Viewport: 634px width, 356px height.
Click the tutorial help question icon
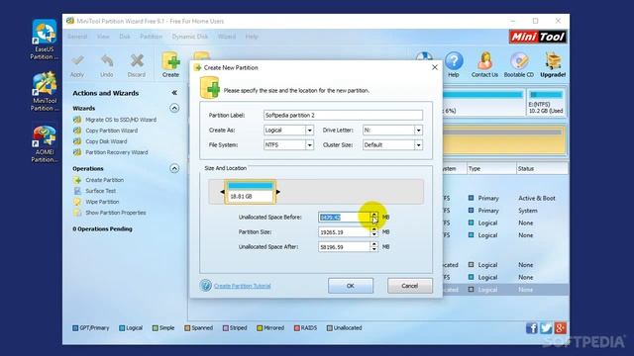coord(205,286)
